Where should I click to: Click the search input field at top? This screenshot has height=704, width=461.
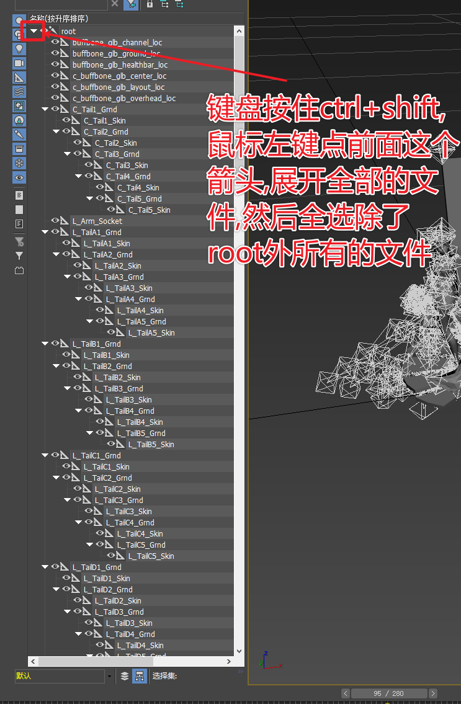(x=61, y=4)
